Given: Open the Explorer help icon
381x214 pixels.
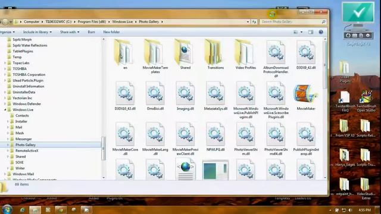Looking at the screenshot, I should click(321, 32).
